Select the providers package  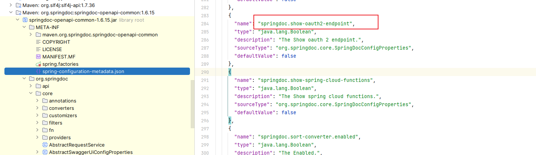[60, 137]
